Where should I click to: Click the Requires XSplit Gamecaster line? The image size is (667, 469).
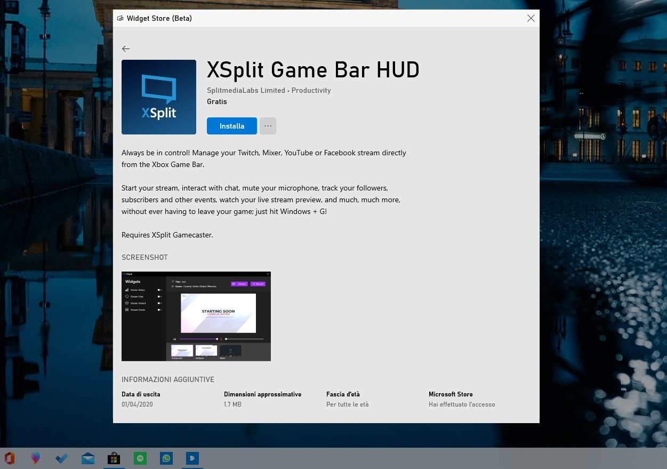tap(167, 235)
